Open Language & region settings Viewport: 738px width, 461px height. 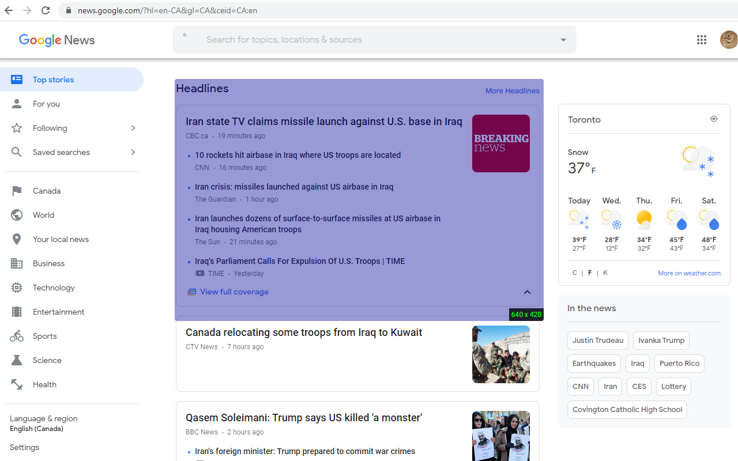tap(44, 423)
